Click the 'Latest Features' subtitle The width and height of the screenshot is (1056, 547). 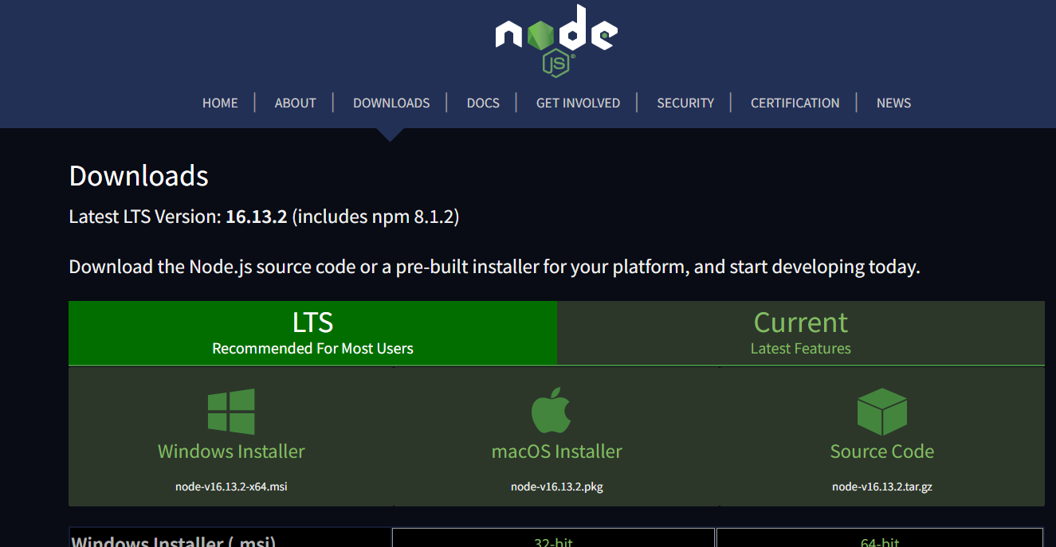coord(800,349)
